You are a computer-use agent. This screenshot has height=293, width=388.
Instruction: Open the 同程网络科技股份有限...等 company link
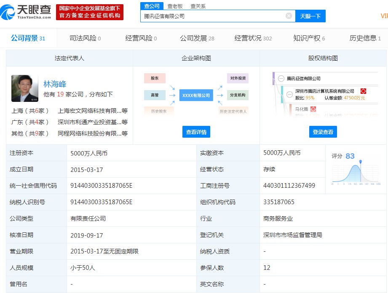(x=93, y=133)
